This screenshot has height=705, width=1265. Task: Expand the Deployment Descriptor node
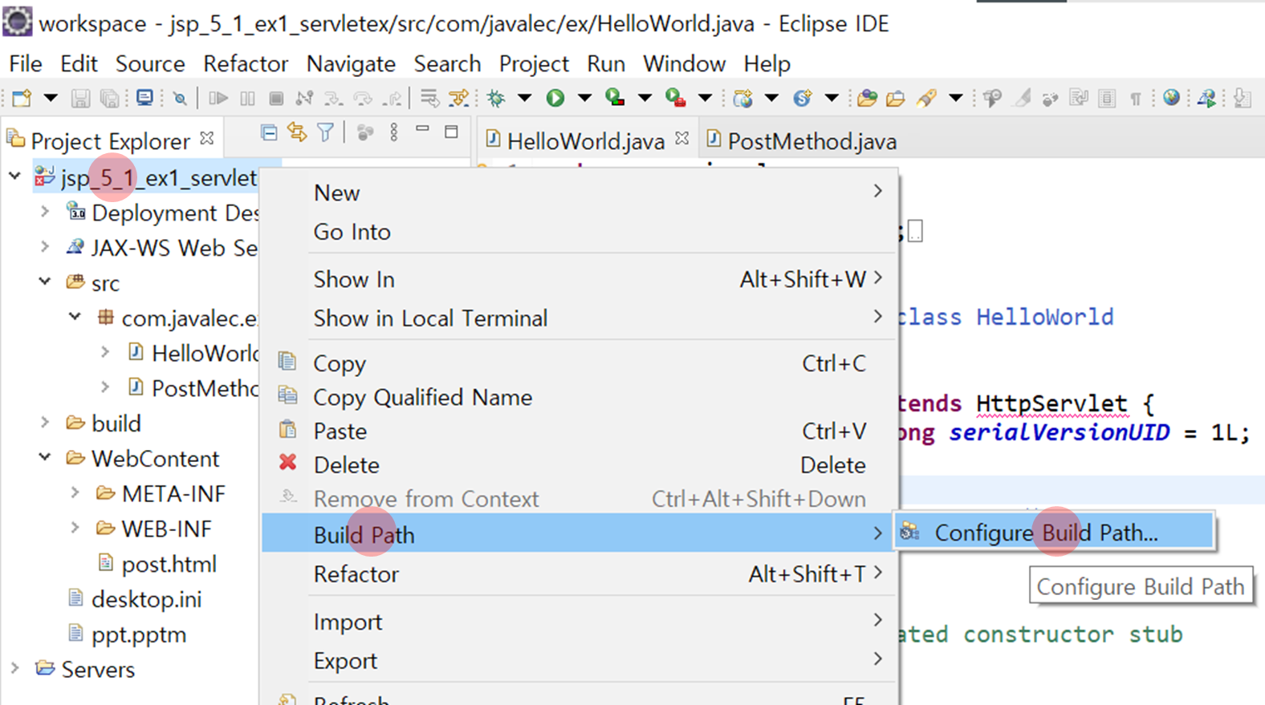[45, 212]
